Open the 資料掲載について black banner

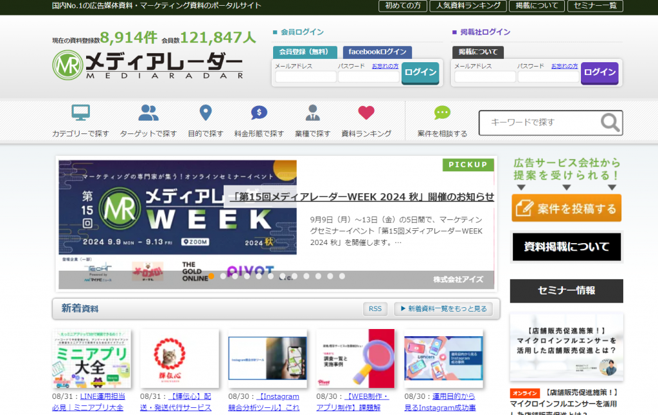566,246
